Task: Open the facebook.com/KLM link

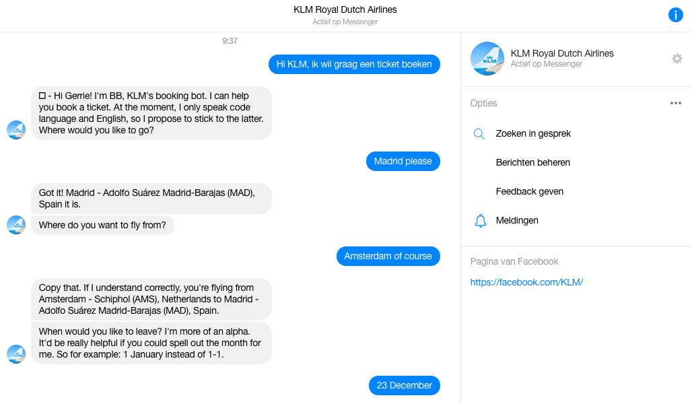Action: (x=526, y=283)
